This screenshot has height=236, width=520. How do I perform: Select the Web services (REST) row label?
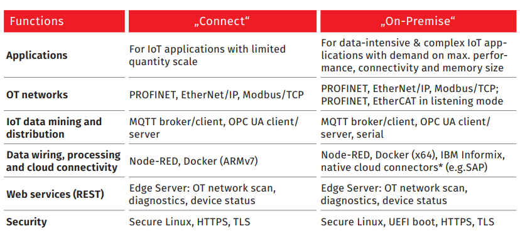point(55,194)
